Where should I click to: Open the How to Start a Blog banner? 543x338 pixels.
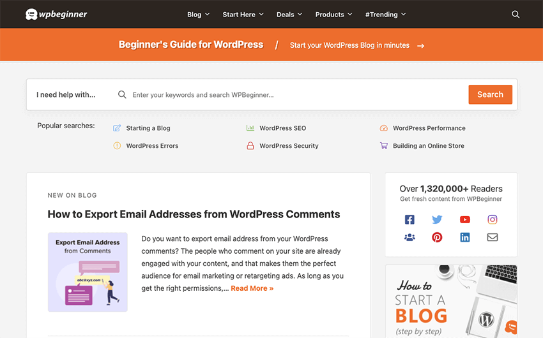[451, 302]
